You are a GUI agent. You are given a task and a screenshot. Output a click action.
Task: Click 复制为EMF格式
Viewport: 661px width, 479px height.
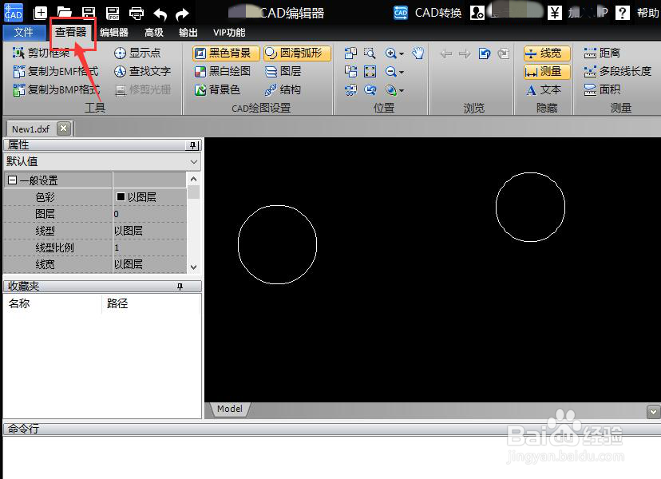coord(56,71)
